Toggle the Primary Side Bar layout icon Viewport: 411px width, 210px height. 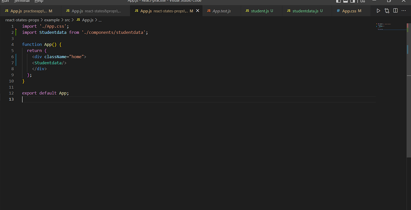(338, 1)
